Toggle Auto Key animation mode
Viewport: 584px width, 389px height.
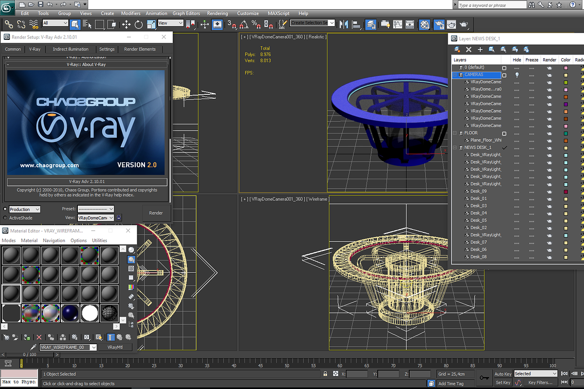[x=503, y=374]
